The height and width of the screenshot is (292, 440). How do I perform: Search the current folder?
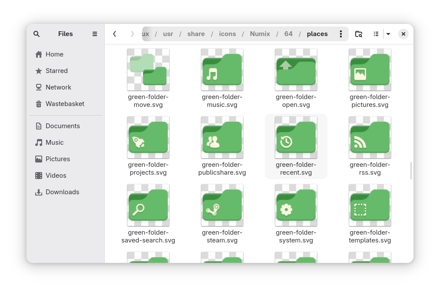pyautogui.click(x=359, y=34)
